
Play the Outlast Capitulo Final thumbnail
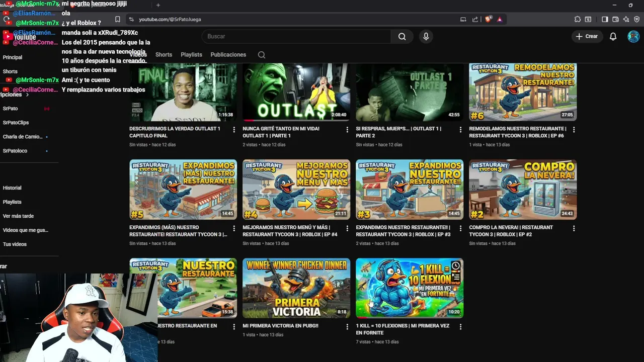click(183, 92)
